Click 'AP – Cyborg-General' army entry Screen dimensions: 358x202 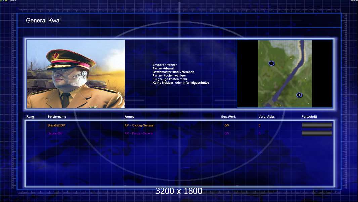pyautogui.click(x=139, y=125)
